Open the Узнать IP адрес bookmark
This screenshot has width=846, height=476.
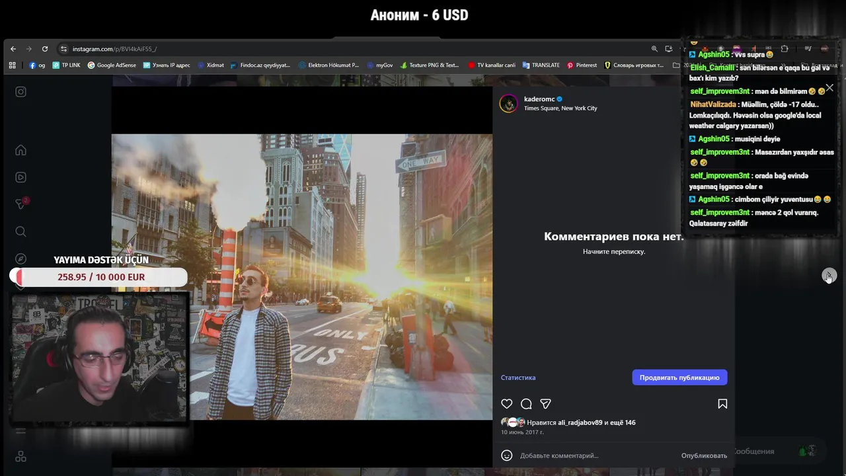click(166, 65)
